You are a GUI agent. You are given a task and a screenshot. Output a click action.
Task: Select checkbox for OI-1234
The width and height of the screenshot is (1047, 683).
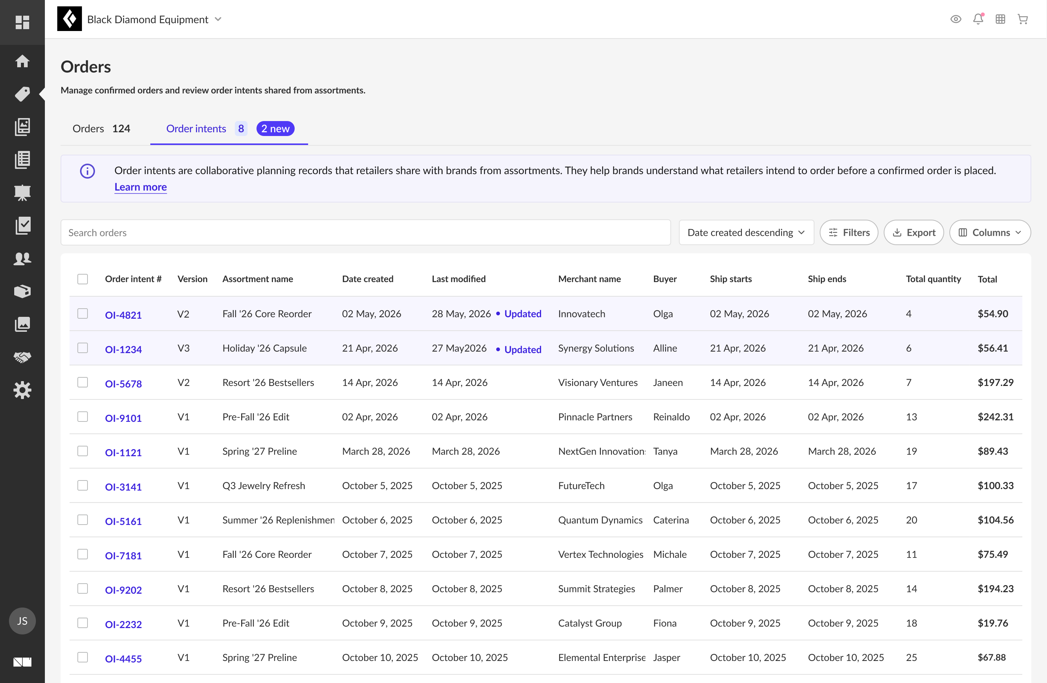pyautogui.click(x=83, y=348)
